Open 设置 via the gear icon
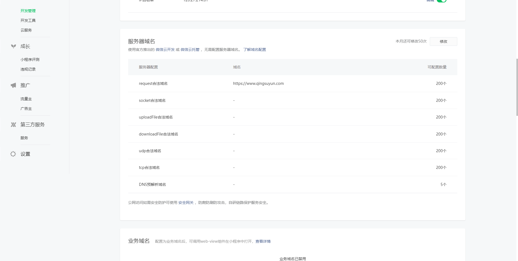518x261 pixels. (13, 154)
